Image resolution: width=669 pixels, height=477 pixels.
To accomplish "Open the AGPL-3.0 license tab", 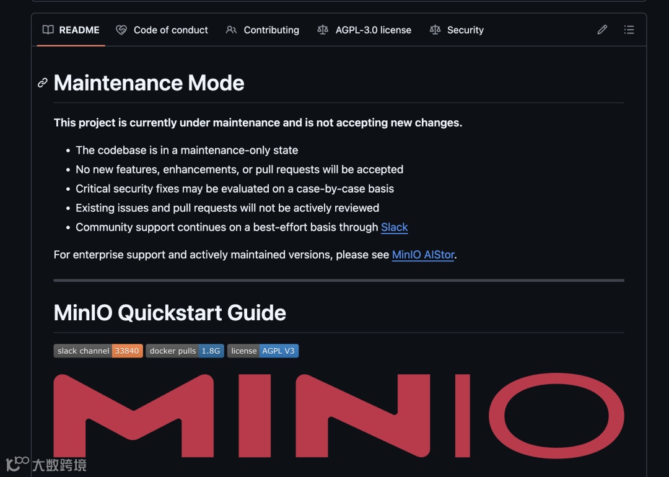I will click(x=364, y=30).
